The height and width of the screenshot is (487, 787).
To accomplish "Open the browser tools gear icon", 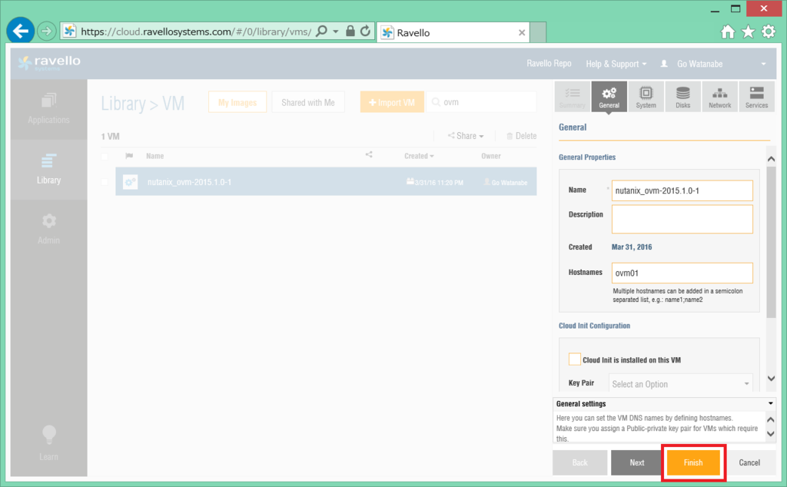I will [769, 32].
